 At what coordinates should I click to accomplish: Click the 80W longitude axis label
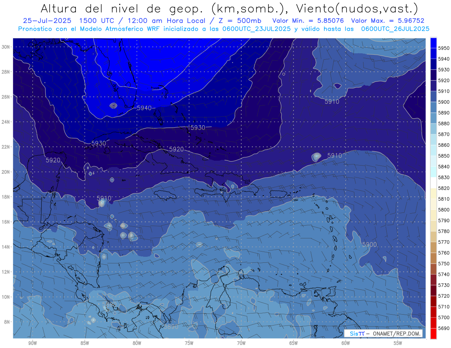tap(137, 343)
